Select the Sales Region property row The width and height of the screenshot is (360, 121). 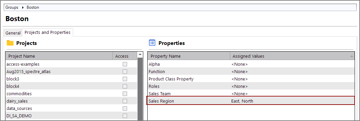pos(250,101)
